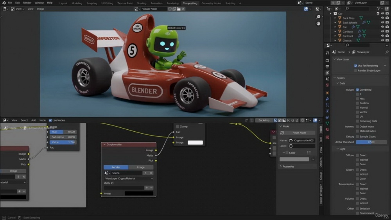The height and width of the screenshot is (220, 391).
Task: Show the Green channel in backdrop
Action: click(x=292, y=120)
